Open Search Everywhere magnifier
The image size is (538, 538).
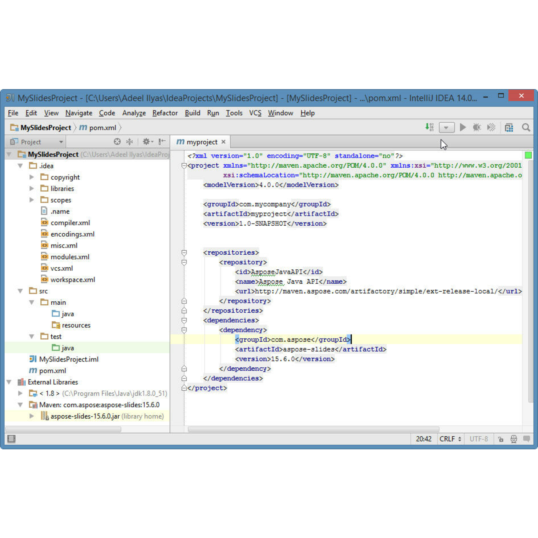click(x=526, y=127)
